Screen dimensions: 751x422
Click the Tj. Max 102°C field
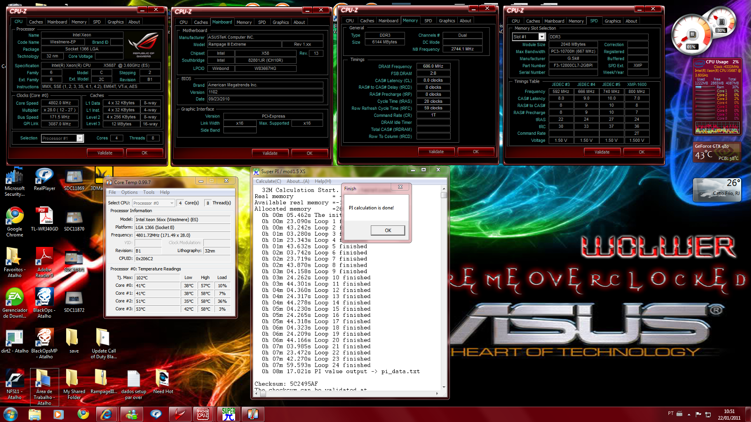[158, 278]
